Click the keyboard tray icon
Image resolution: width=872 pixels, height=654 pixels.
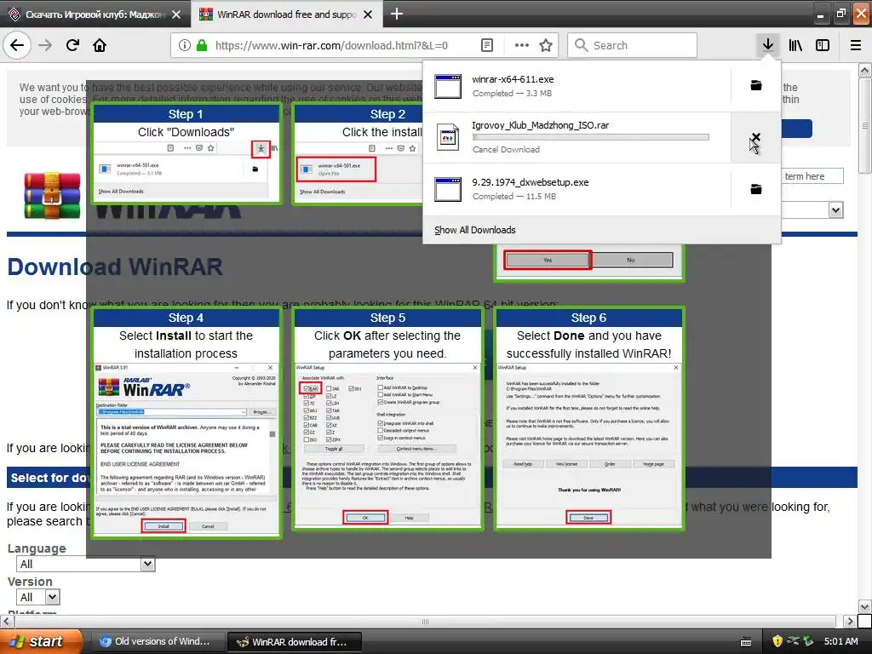(x=746, y=642)
